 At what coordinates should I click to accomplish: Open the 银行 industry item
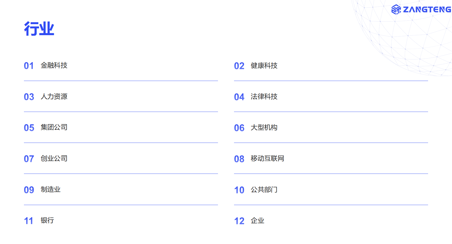(x=47, y=220)
